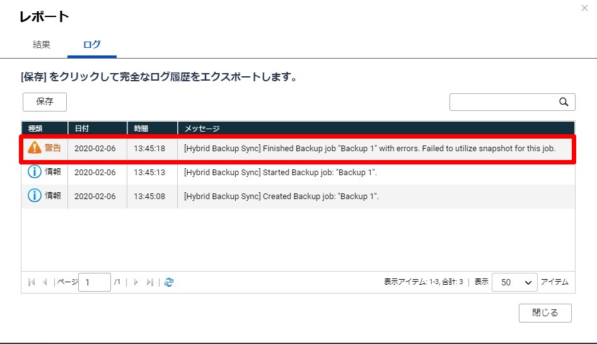Viewport: 597px width, 344px height.
Task: Select the 'Started Backup job' message
Action: 281,173
